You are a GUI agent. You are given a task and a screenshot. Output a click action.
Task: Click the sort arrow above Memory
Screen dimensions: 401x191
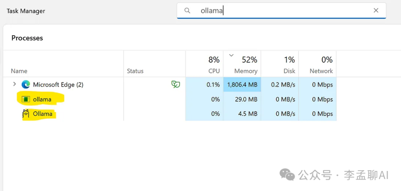(232, 55)
